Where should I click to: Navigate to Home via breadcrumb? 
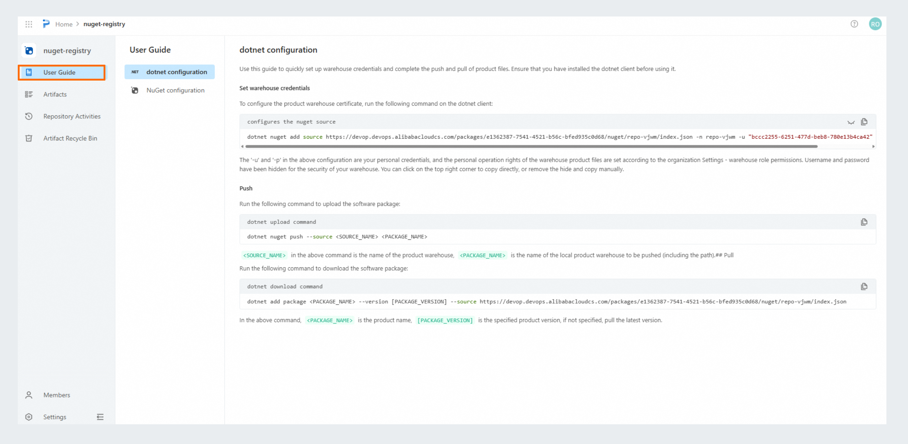click(x=64, y=24)
